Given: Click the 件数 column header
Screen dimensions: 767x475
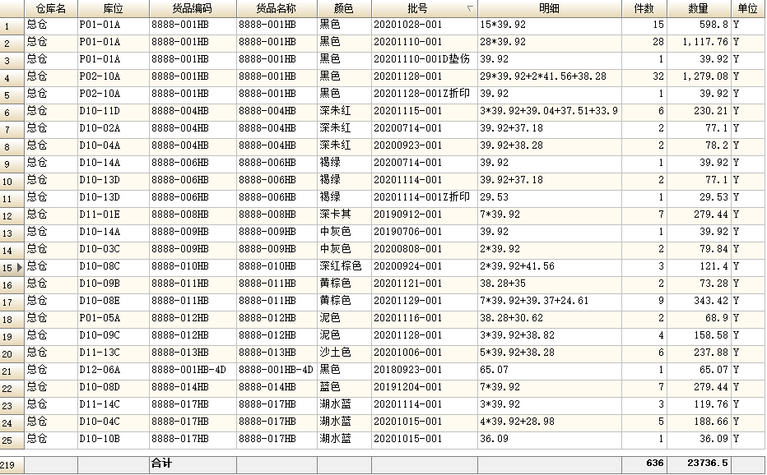Looking at the screenshot, I should click(644, 8).
